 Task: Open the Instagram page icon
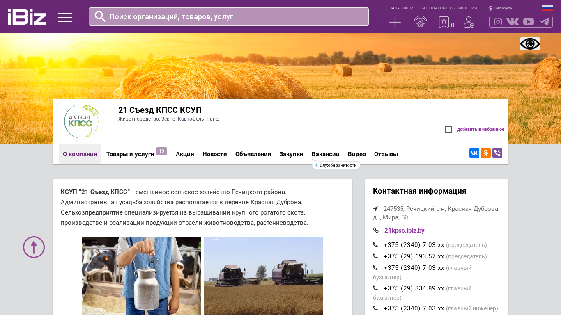click(498, 22)
